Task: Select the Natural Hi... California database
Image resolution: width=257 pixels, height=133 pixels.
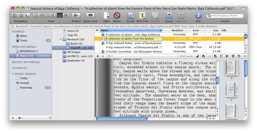Action: pyautogui.click(x=30, y=56)
